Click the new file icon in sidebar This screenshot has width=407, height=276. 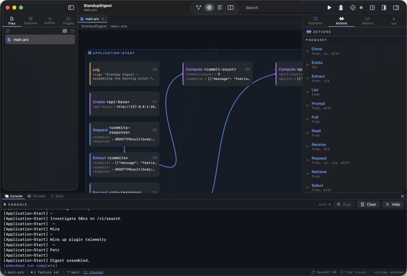click(x=8, y=31)
